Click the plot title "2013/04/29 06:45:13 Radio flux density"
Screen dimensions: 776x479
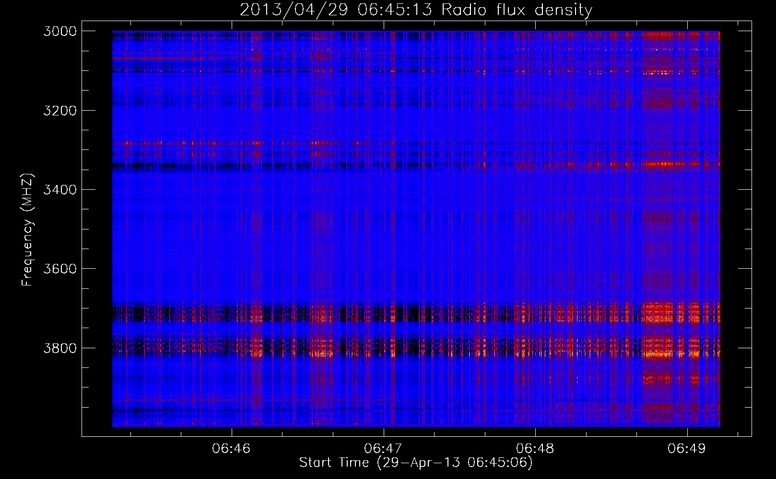point(416,10)
